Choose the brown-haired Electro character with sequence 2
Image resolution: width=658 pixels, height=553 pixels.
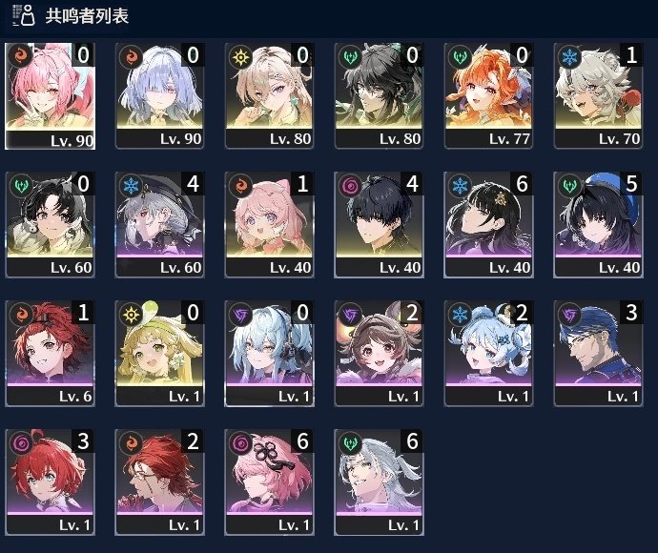coord(379,354)
